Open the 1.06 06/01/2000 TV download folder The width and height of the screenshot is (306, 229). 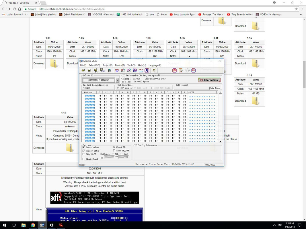tap(54, 64)
